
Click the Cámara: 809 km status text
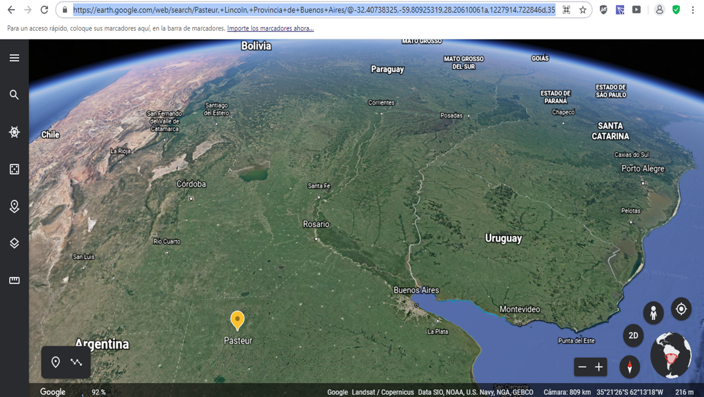click(x=567, y=392)
